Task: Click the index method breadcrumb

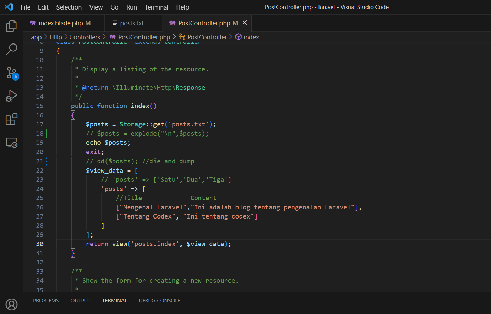Action: (x=251, y=37)
